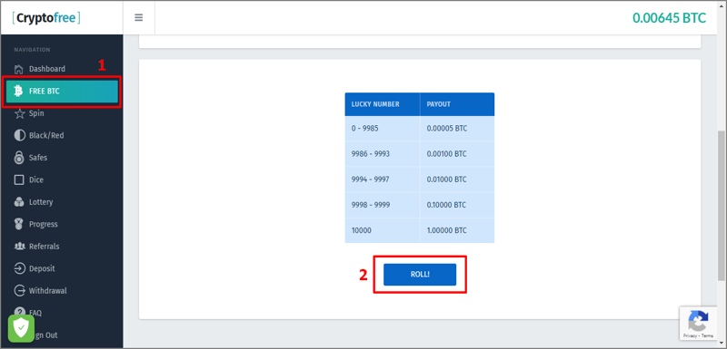
Task: Click the square Dice icon
Action: 19,179
